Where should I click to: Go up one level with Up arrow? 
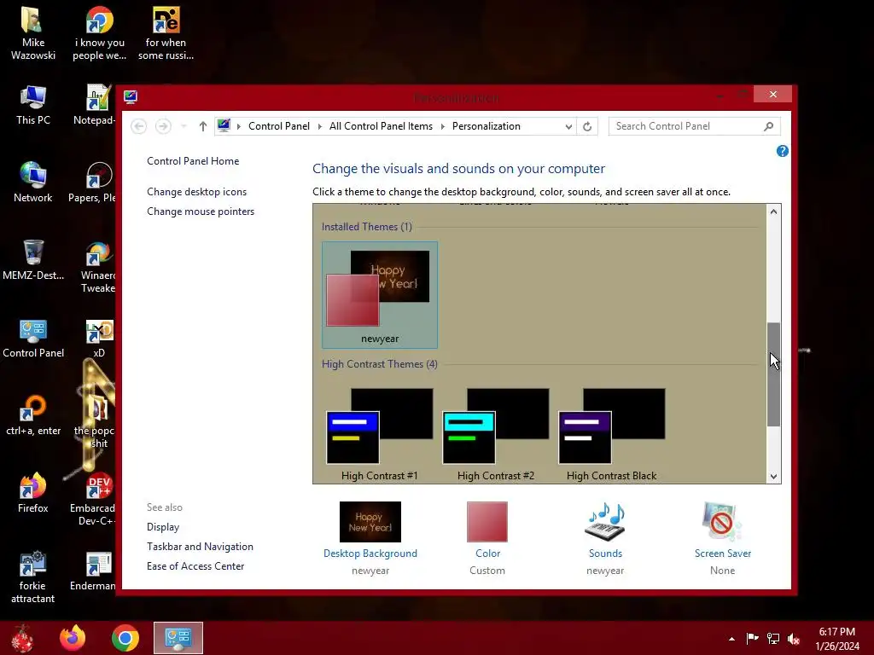pyautogui.click(x=203, y=126)
